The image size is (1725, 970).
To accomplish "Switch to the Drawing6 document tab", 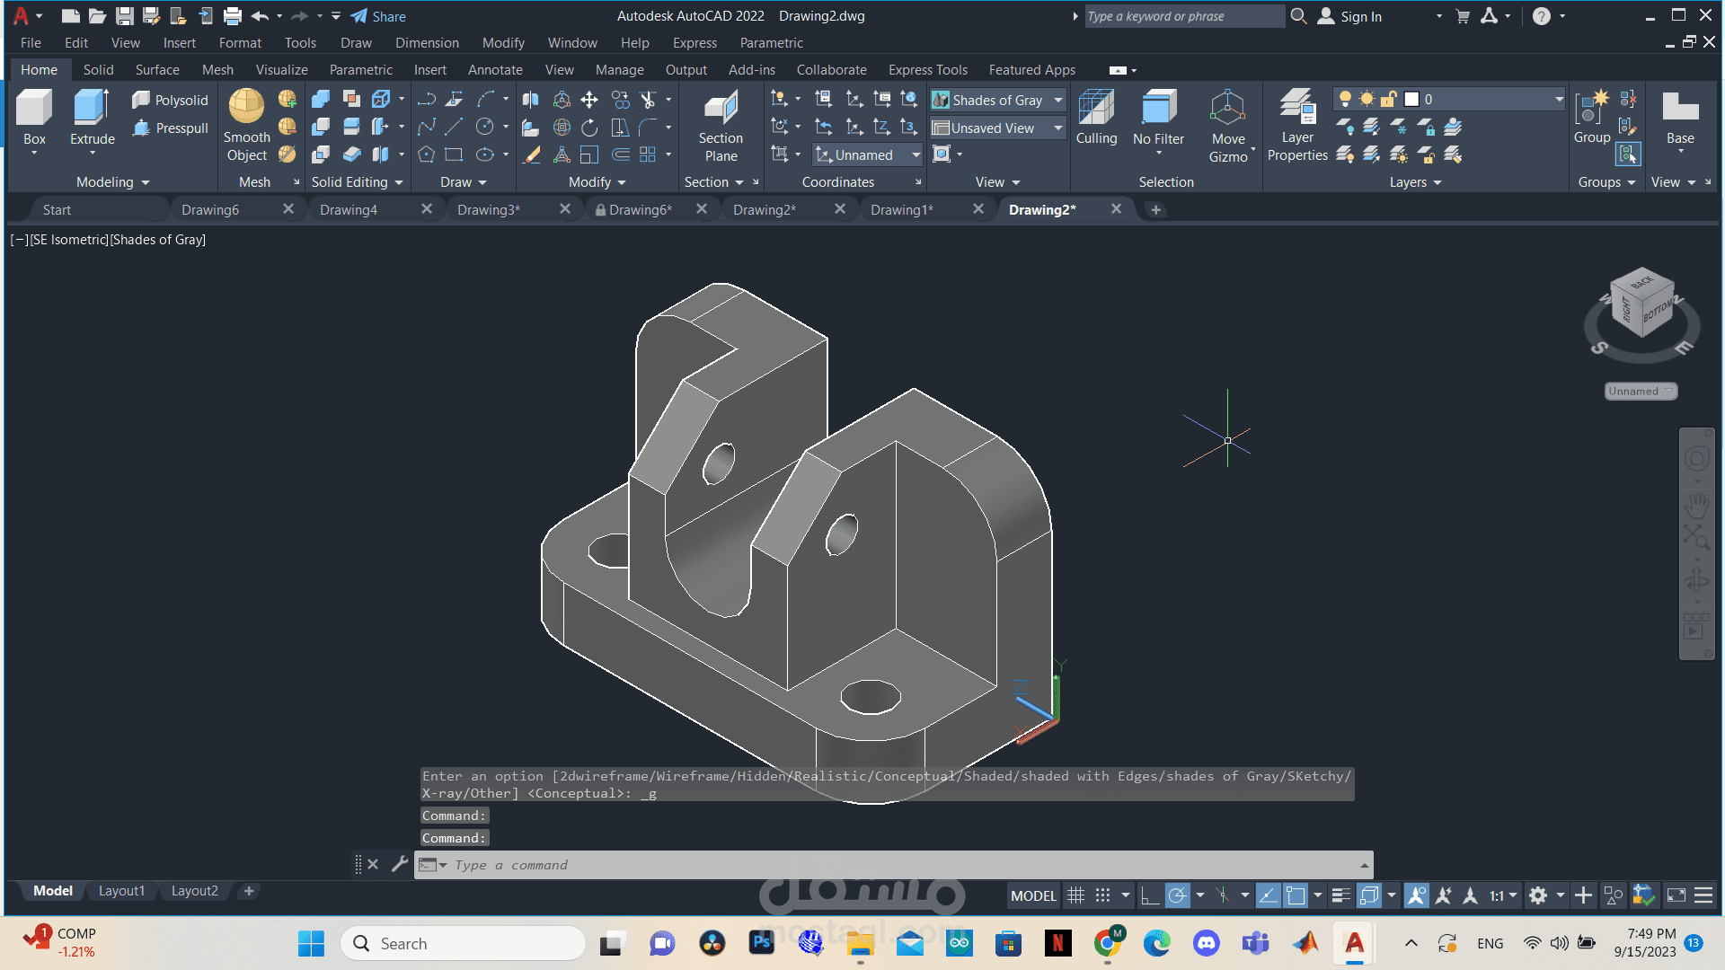I will (x=210, y=209).
